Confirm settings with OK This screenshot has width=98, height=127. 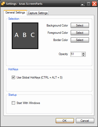tap(65, 120)
